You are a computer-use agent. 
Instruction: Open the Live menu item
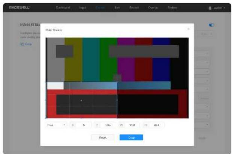pos(117,8)
